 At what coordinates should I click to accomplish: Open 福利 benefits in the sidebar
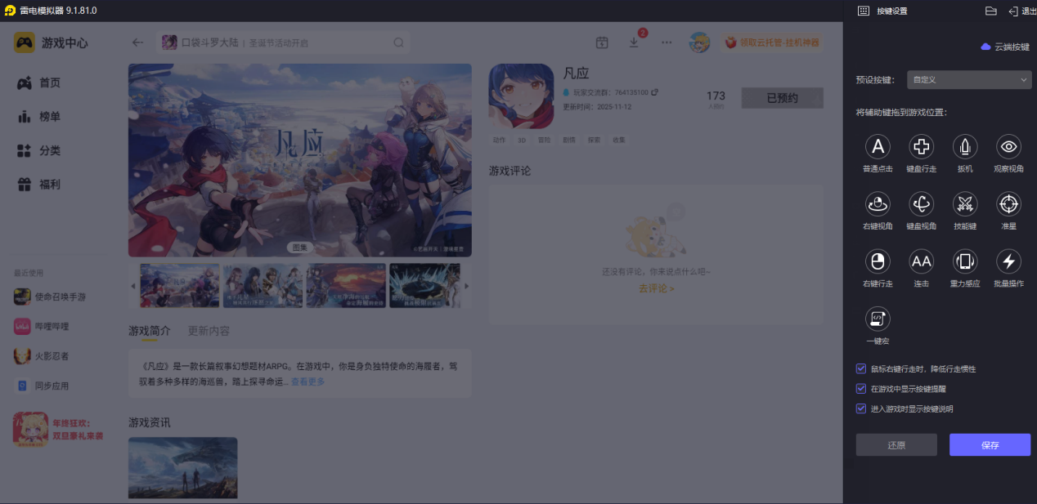click(x=39, y=185)
